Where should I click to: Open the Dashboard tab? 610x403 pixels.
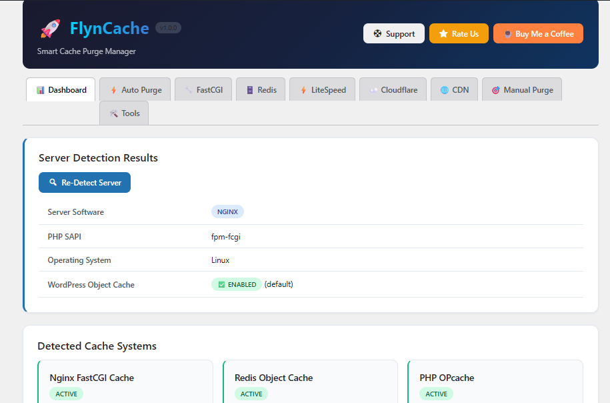(61, 89)
